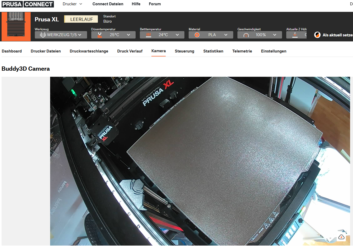The image size is (353, 249).
Task: Open the Werkzeug ?/5 dropdown
Action: point(61,35)
